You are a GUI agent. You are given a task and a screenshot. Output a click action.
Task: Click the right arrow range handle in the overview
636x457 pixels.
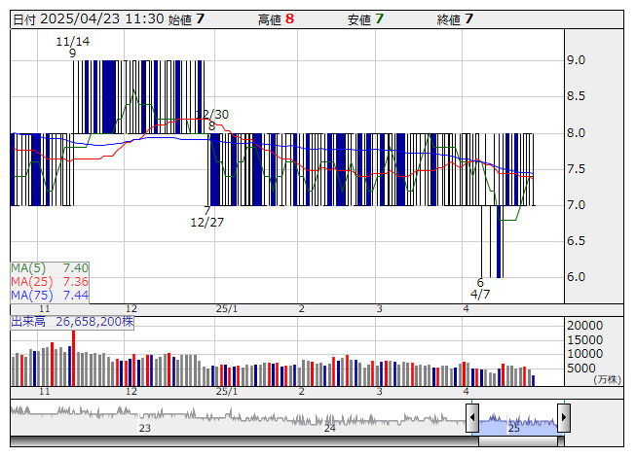pos(564,418)
